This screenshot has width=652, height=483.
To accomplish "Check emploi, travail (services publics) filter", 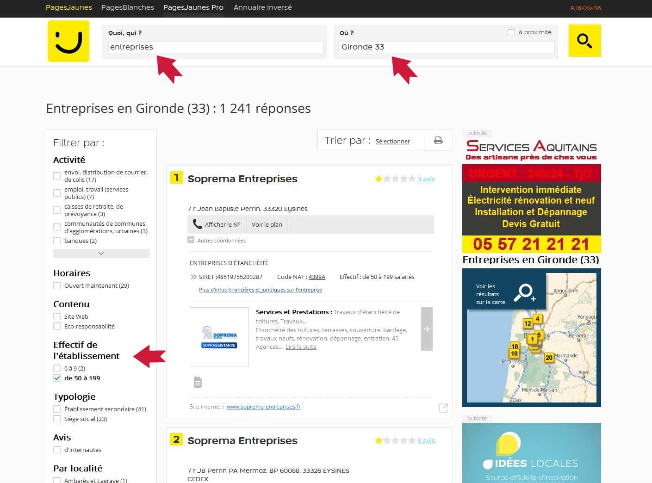I will coord(57,193).
